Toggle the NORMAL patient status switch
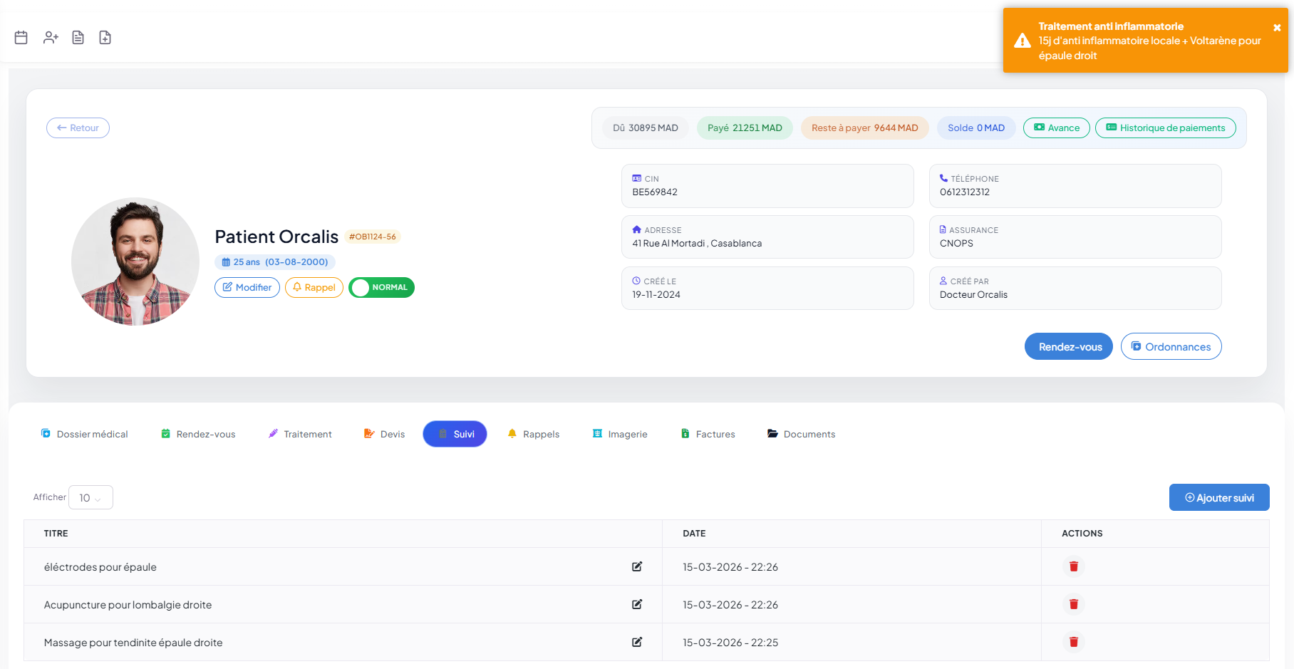The width and height of the screenshot is (1294, 669). click(x=382, y=288)
